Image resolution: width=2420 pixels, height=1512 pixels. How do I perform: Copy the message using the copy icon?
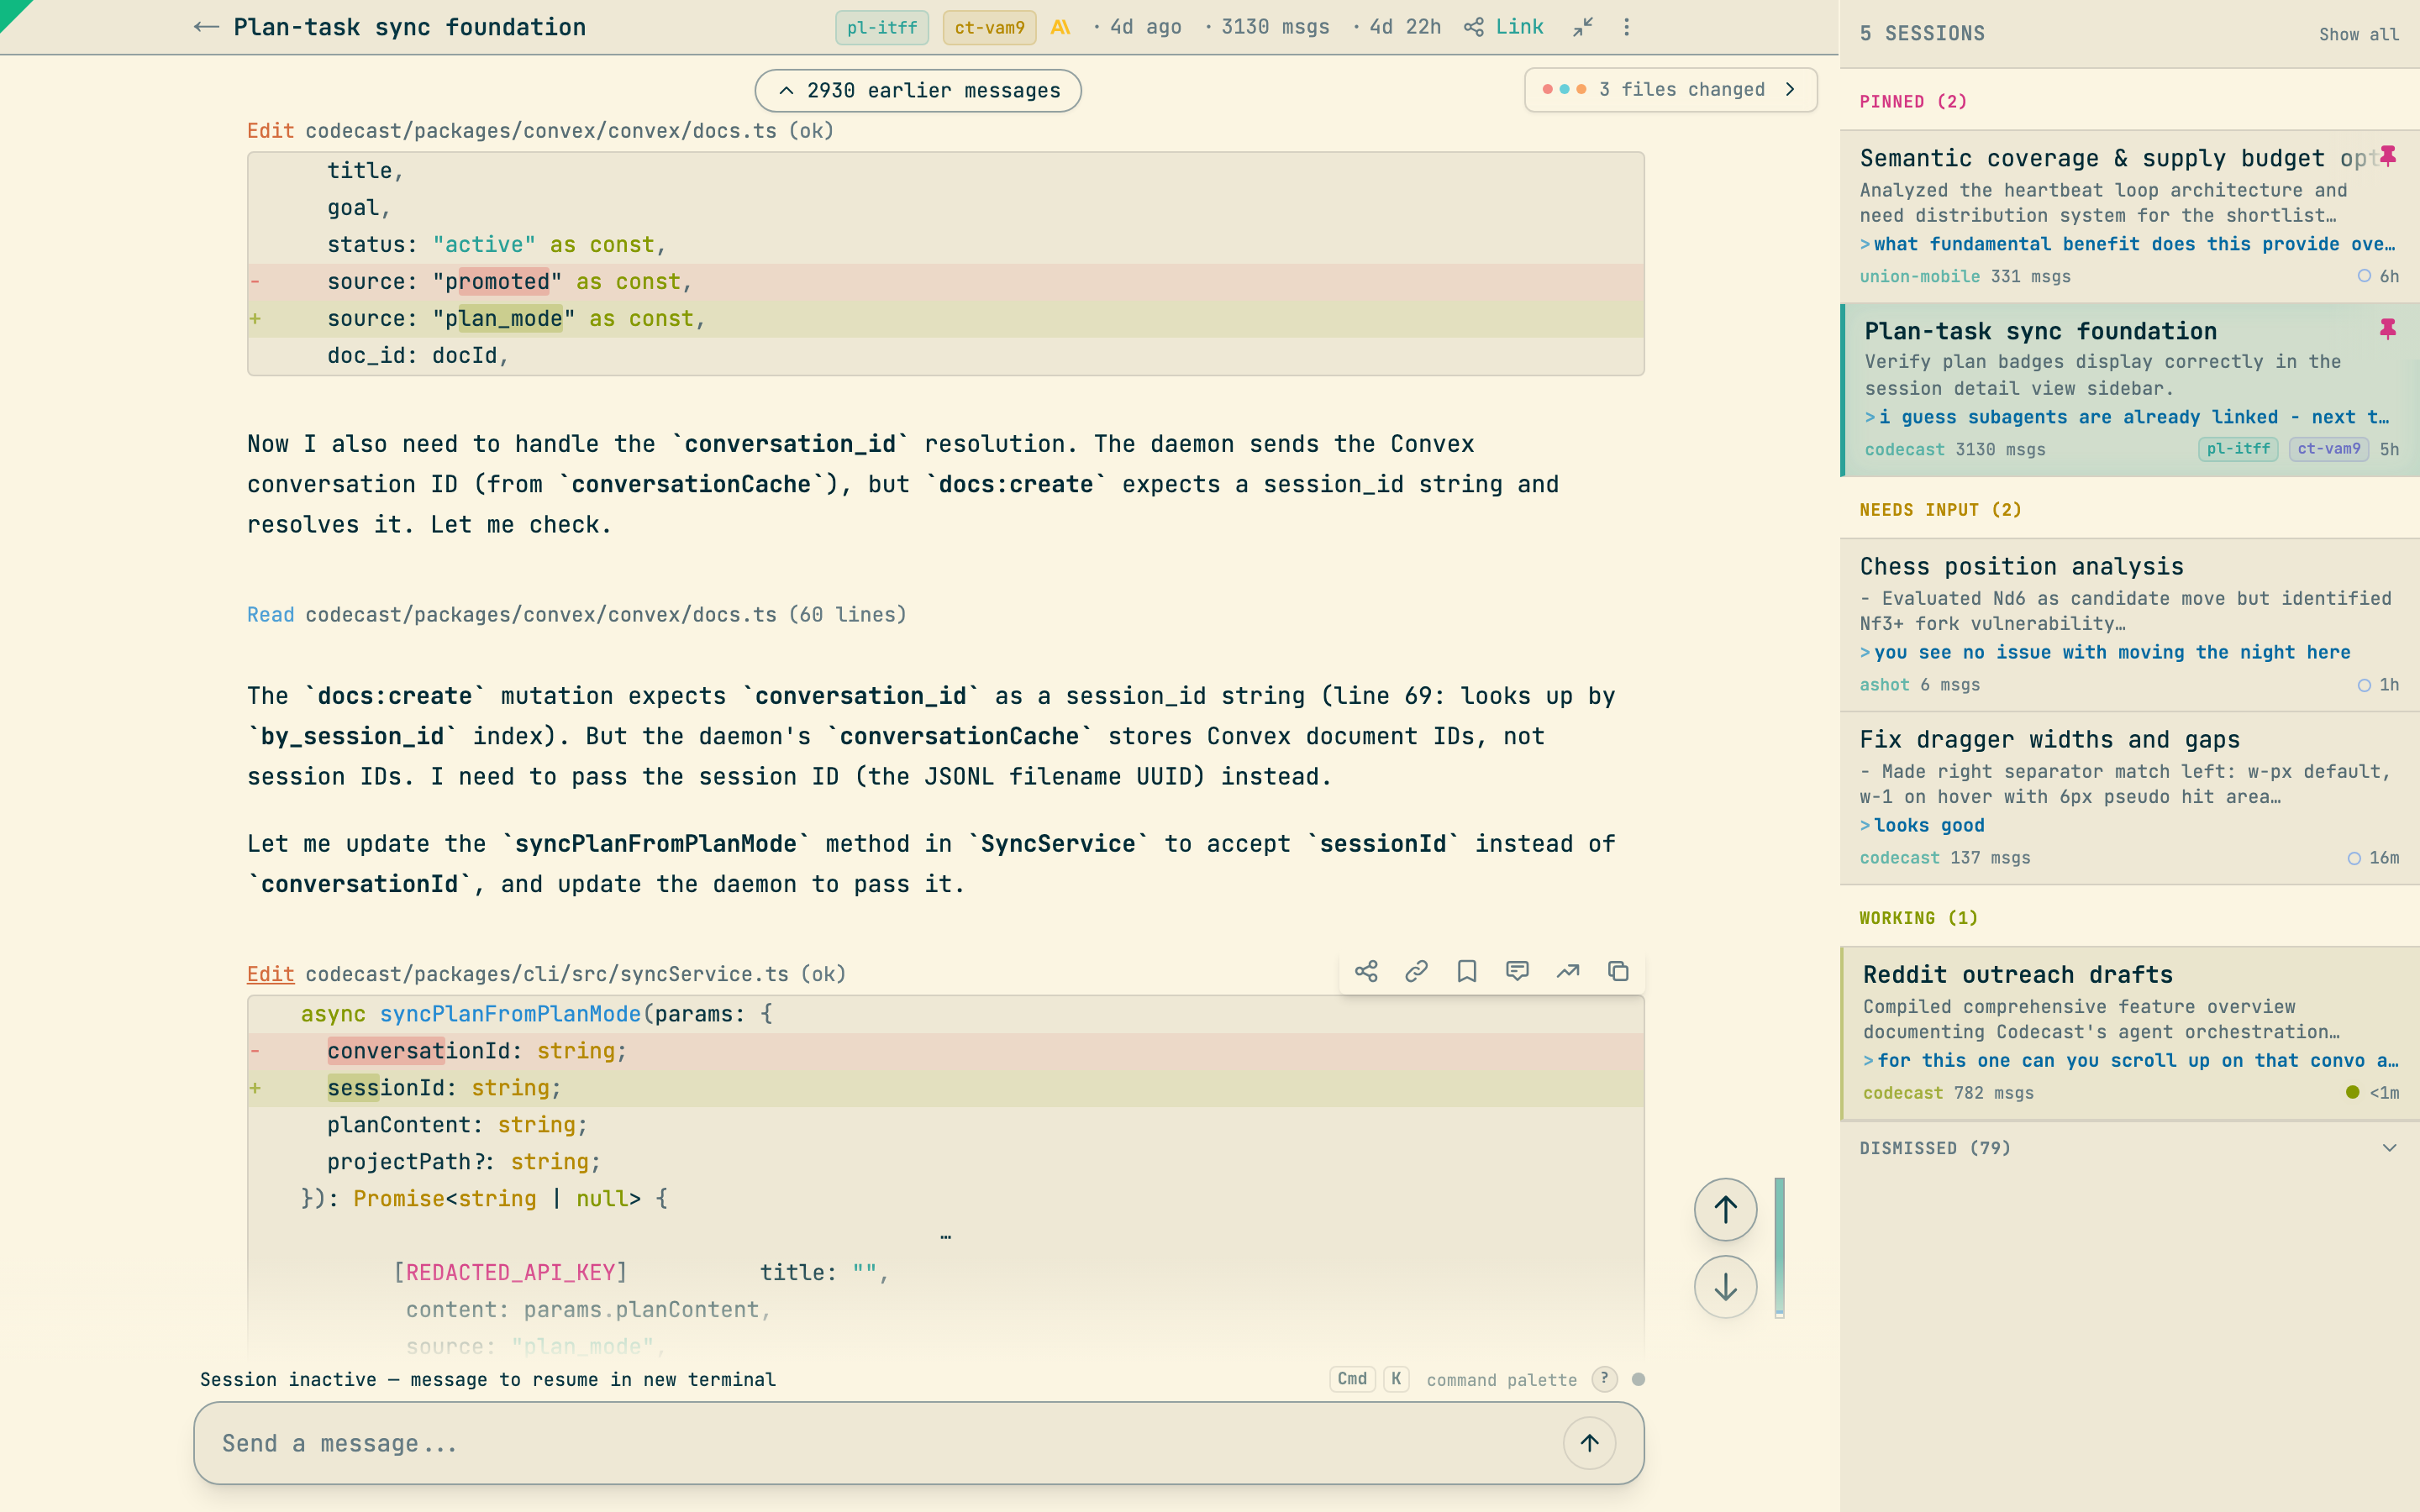click(1618, 970)
